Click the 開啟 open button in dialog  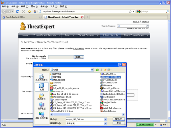[x=119, y=119]
